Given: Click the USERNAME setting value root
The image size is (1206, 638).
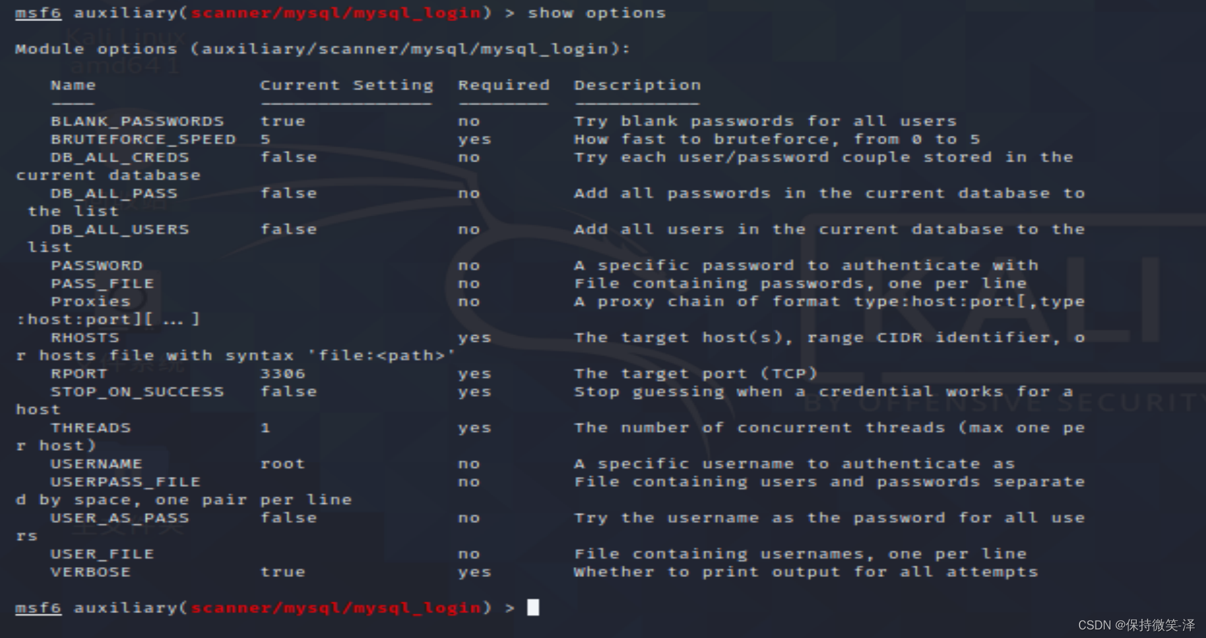Looking at the screenshot, I should pyautogui.click(x=283, y=464).
